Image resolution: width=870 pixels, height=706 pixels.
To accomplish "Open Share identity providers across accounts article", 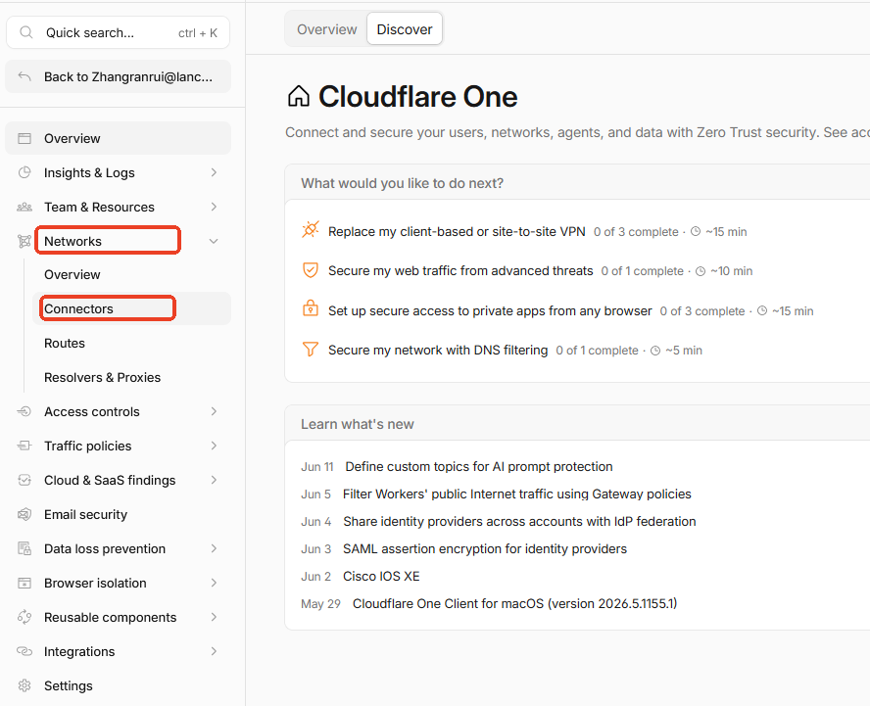I will point(519,521).
